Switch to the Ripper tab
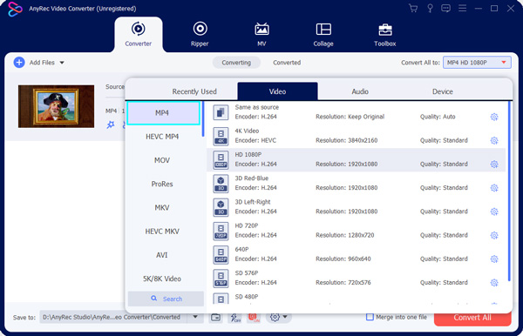This screenshot has height=336, width=523. click(200, 34)
